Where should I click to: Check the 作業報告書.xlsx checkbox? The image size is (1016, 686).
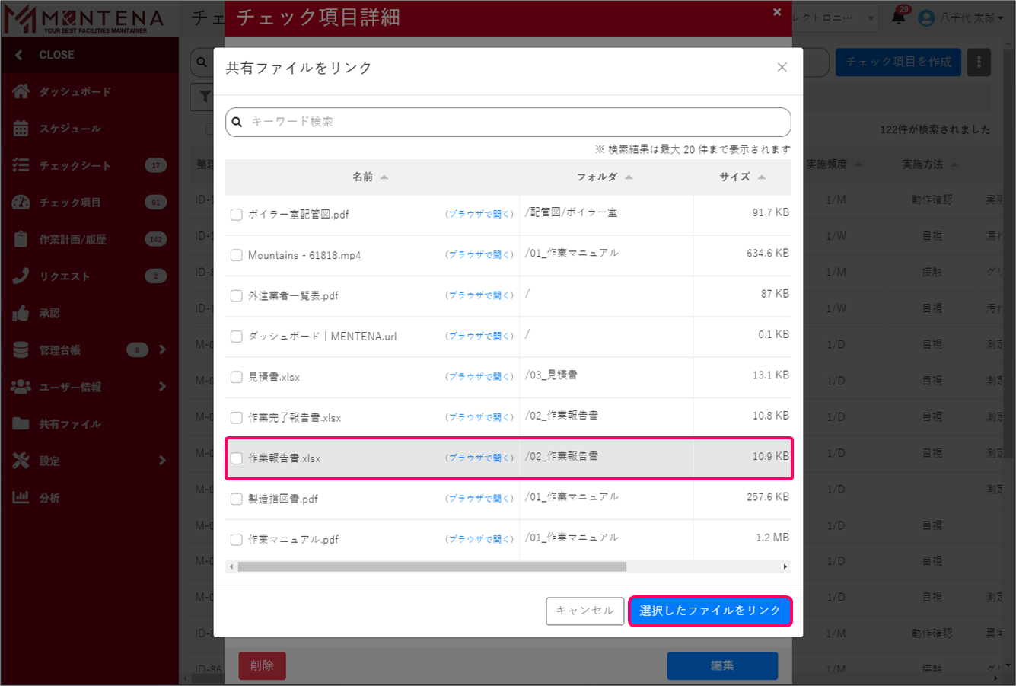point(237,458)
